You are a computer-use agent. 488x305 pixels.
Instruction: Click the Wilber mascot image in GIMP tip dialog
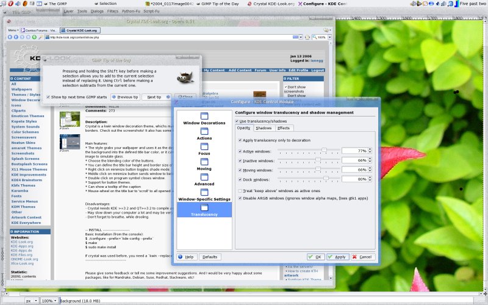coord(185,77)
